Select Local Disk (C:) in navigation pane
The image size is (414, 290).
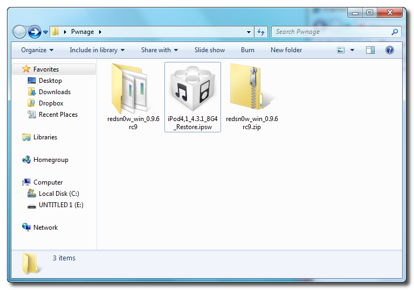[59, 194]
